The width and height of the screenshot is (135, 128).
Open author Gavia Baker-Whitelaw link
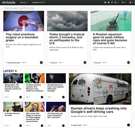14,62
